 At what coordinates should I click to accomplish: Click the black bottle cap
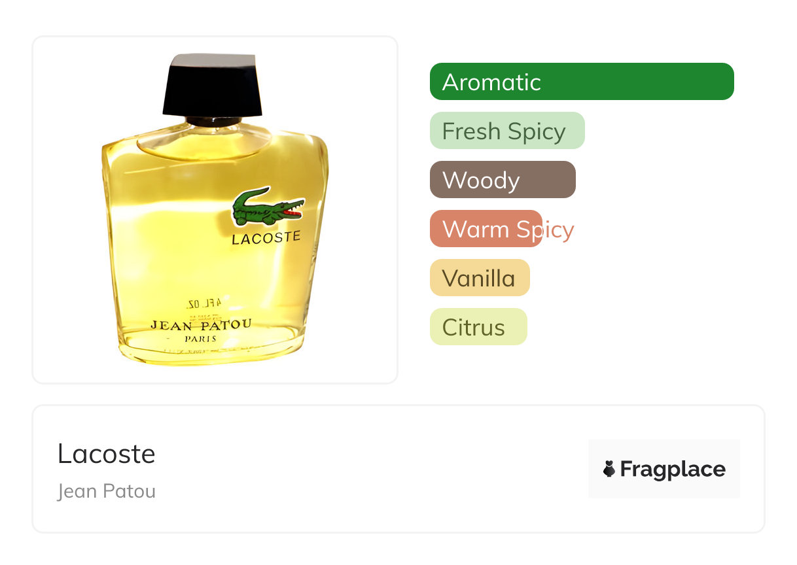pos(213,85)
